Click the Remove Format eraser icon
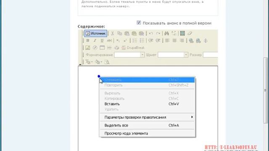 tap(190, 34)
